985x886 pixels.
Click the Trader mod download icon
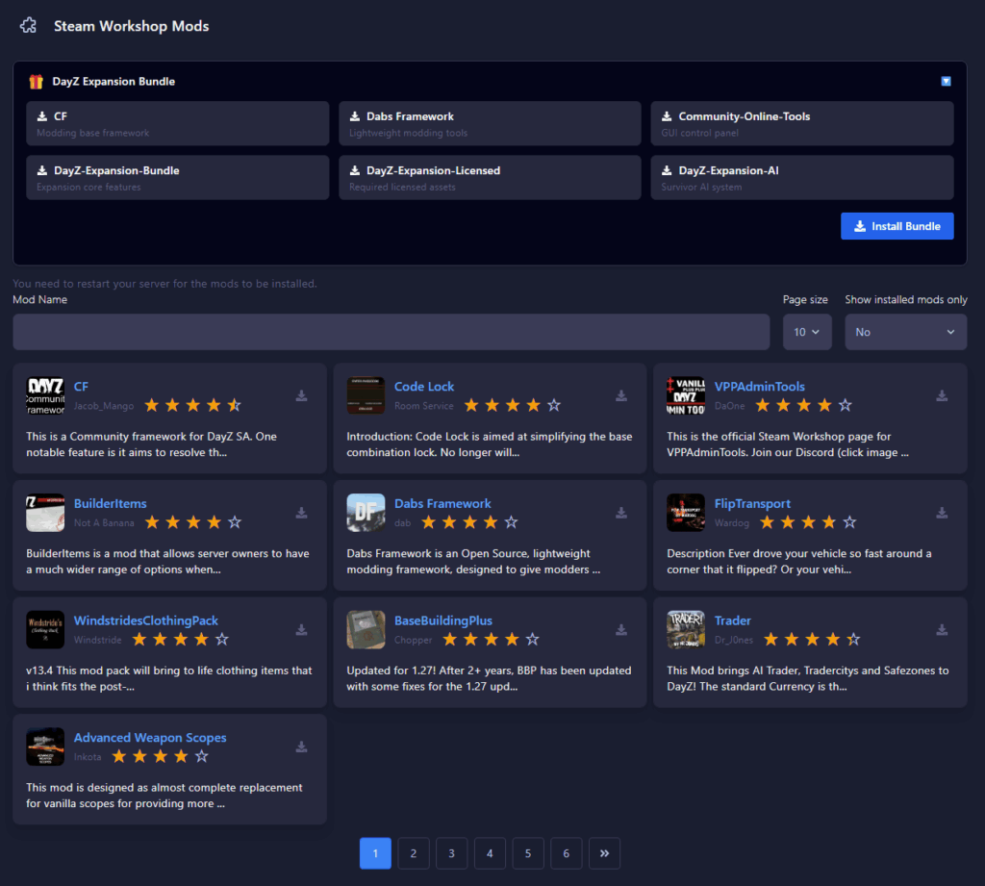click(942, 630)
